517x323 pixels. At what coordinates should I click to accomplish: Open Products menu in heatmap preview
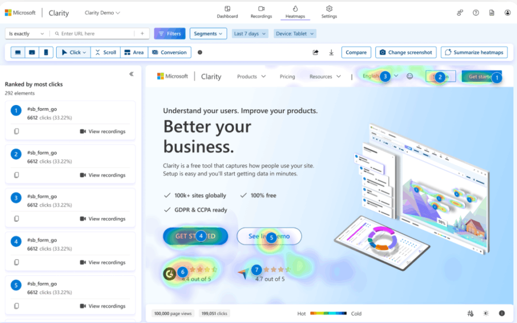click(x=251, y=77)
